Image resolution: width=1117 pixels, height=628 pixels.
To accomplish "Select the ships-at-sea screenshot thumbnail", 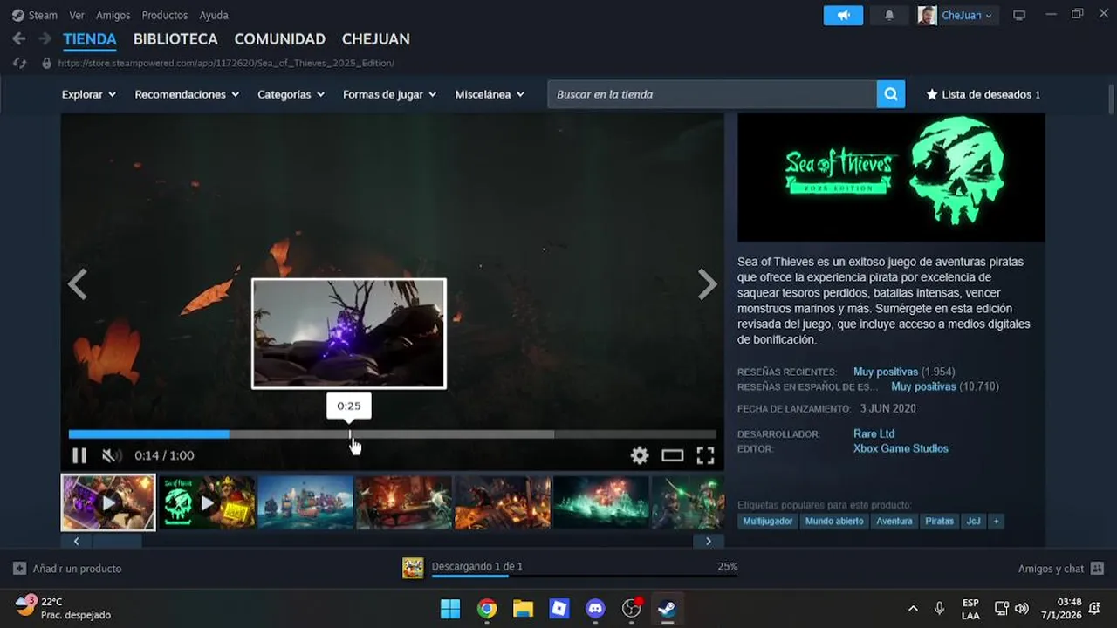I will (305, 502).
